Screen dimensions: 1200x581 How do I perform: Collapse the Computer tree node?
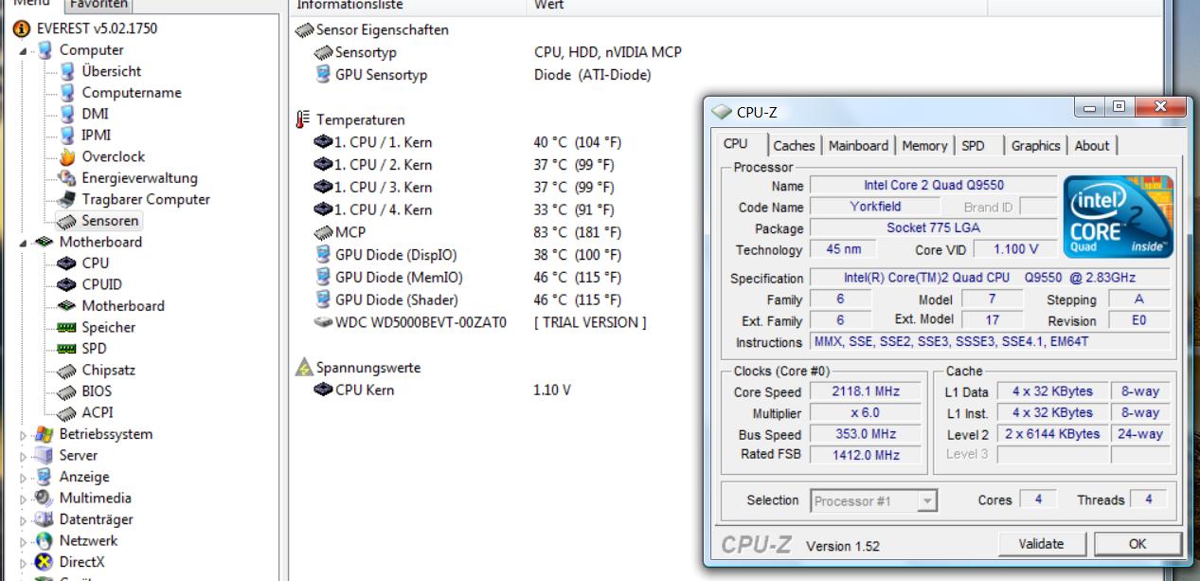26,50
